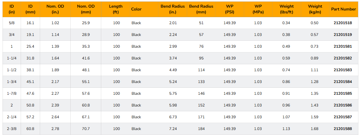Click the Bend Radius (mm) header

click(201, 10)
